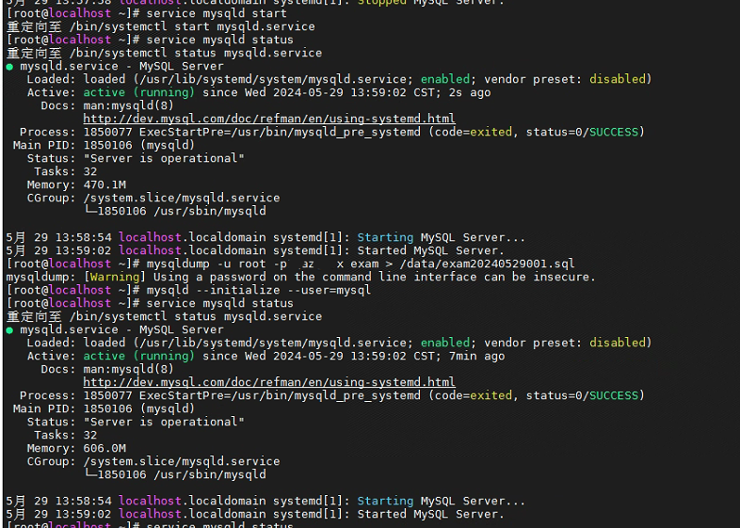Click the green status dot in the '2s ago' status output
The height and width of the screenshot is (528, 740).
9,67
